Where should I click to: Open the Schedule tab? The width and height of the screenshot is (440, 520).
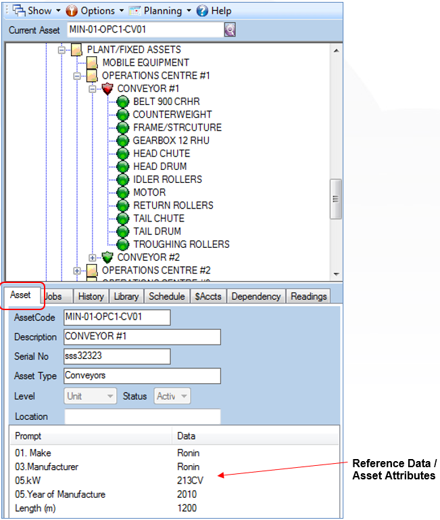pos(166,296)
